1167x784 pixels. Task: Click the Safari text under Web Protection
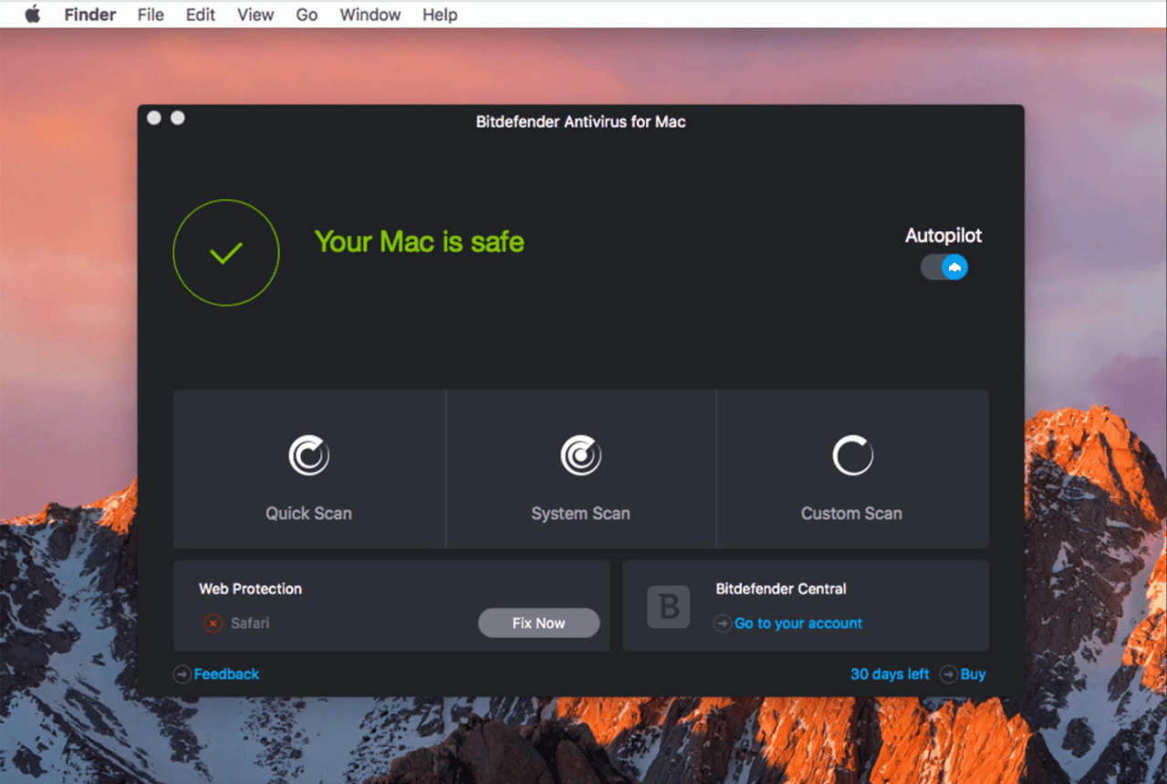250,623
